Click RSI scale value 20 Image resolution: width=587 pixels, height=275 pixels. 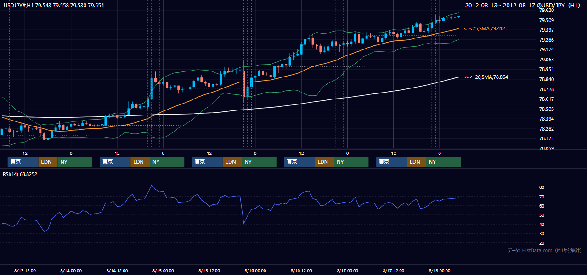coord(542,243)
